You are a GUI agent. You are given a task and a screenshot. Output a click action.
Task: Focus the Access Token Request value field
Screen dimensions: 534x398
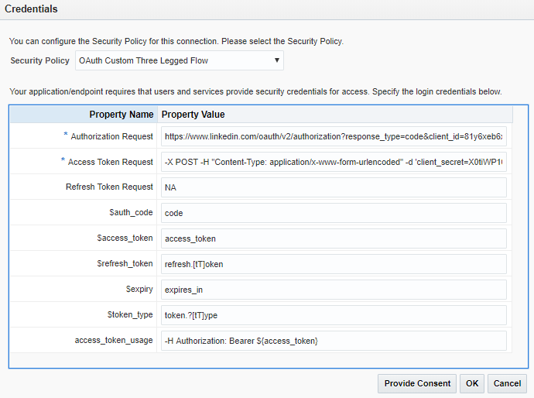click(334, 162)
